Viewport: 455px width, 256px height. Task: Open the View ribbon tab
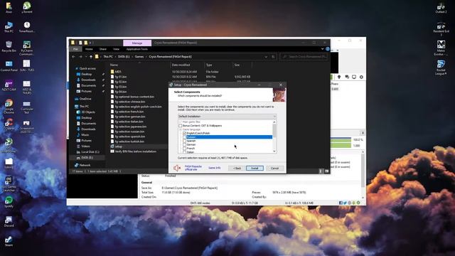116,49
